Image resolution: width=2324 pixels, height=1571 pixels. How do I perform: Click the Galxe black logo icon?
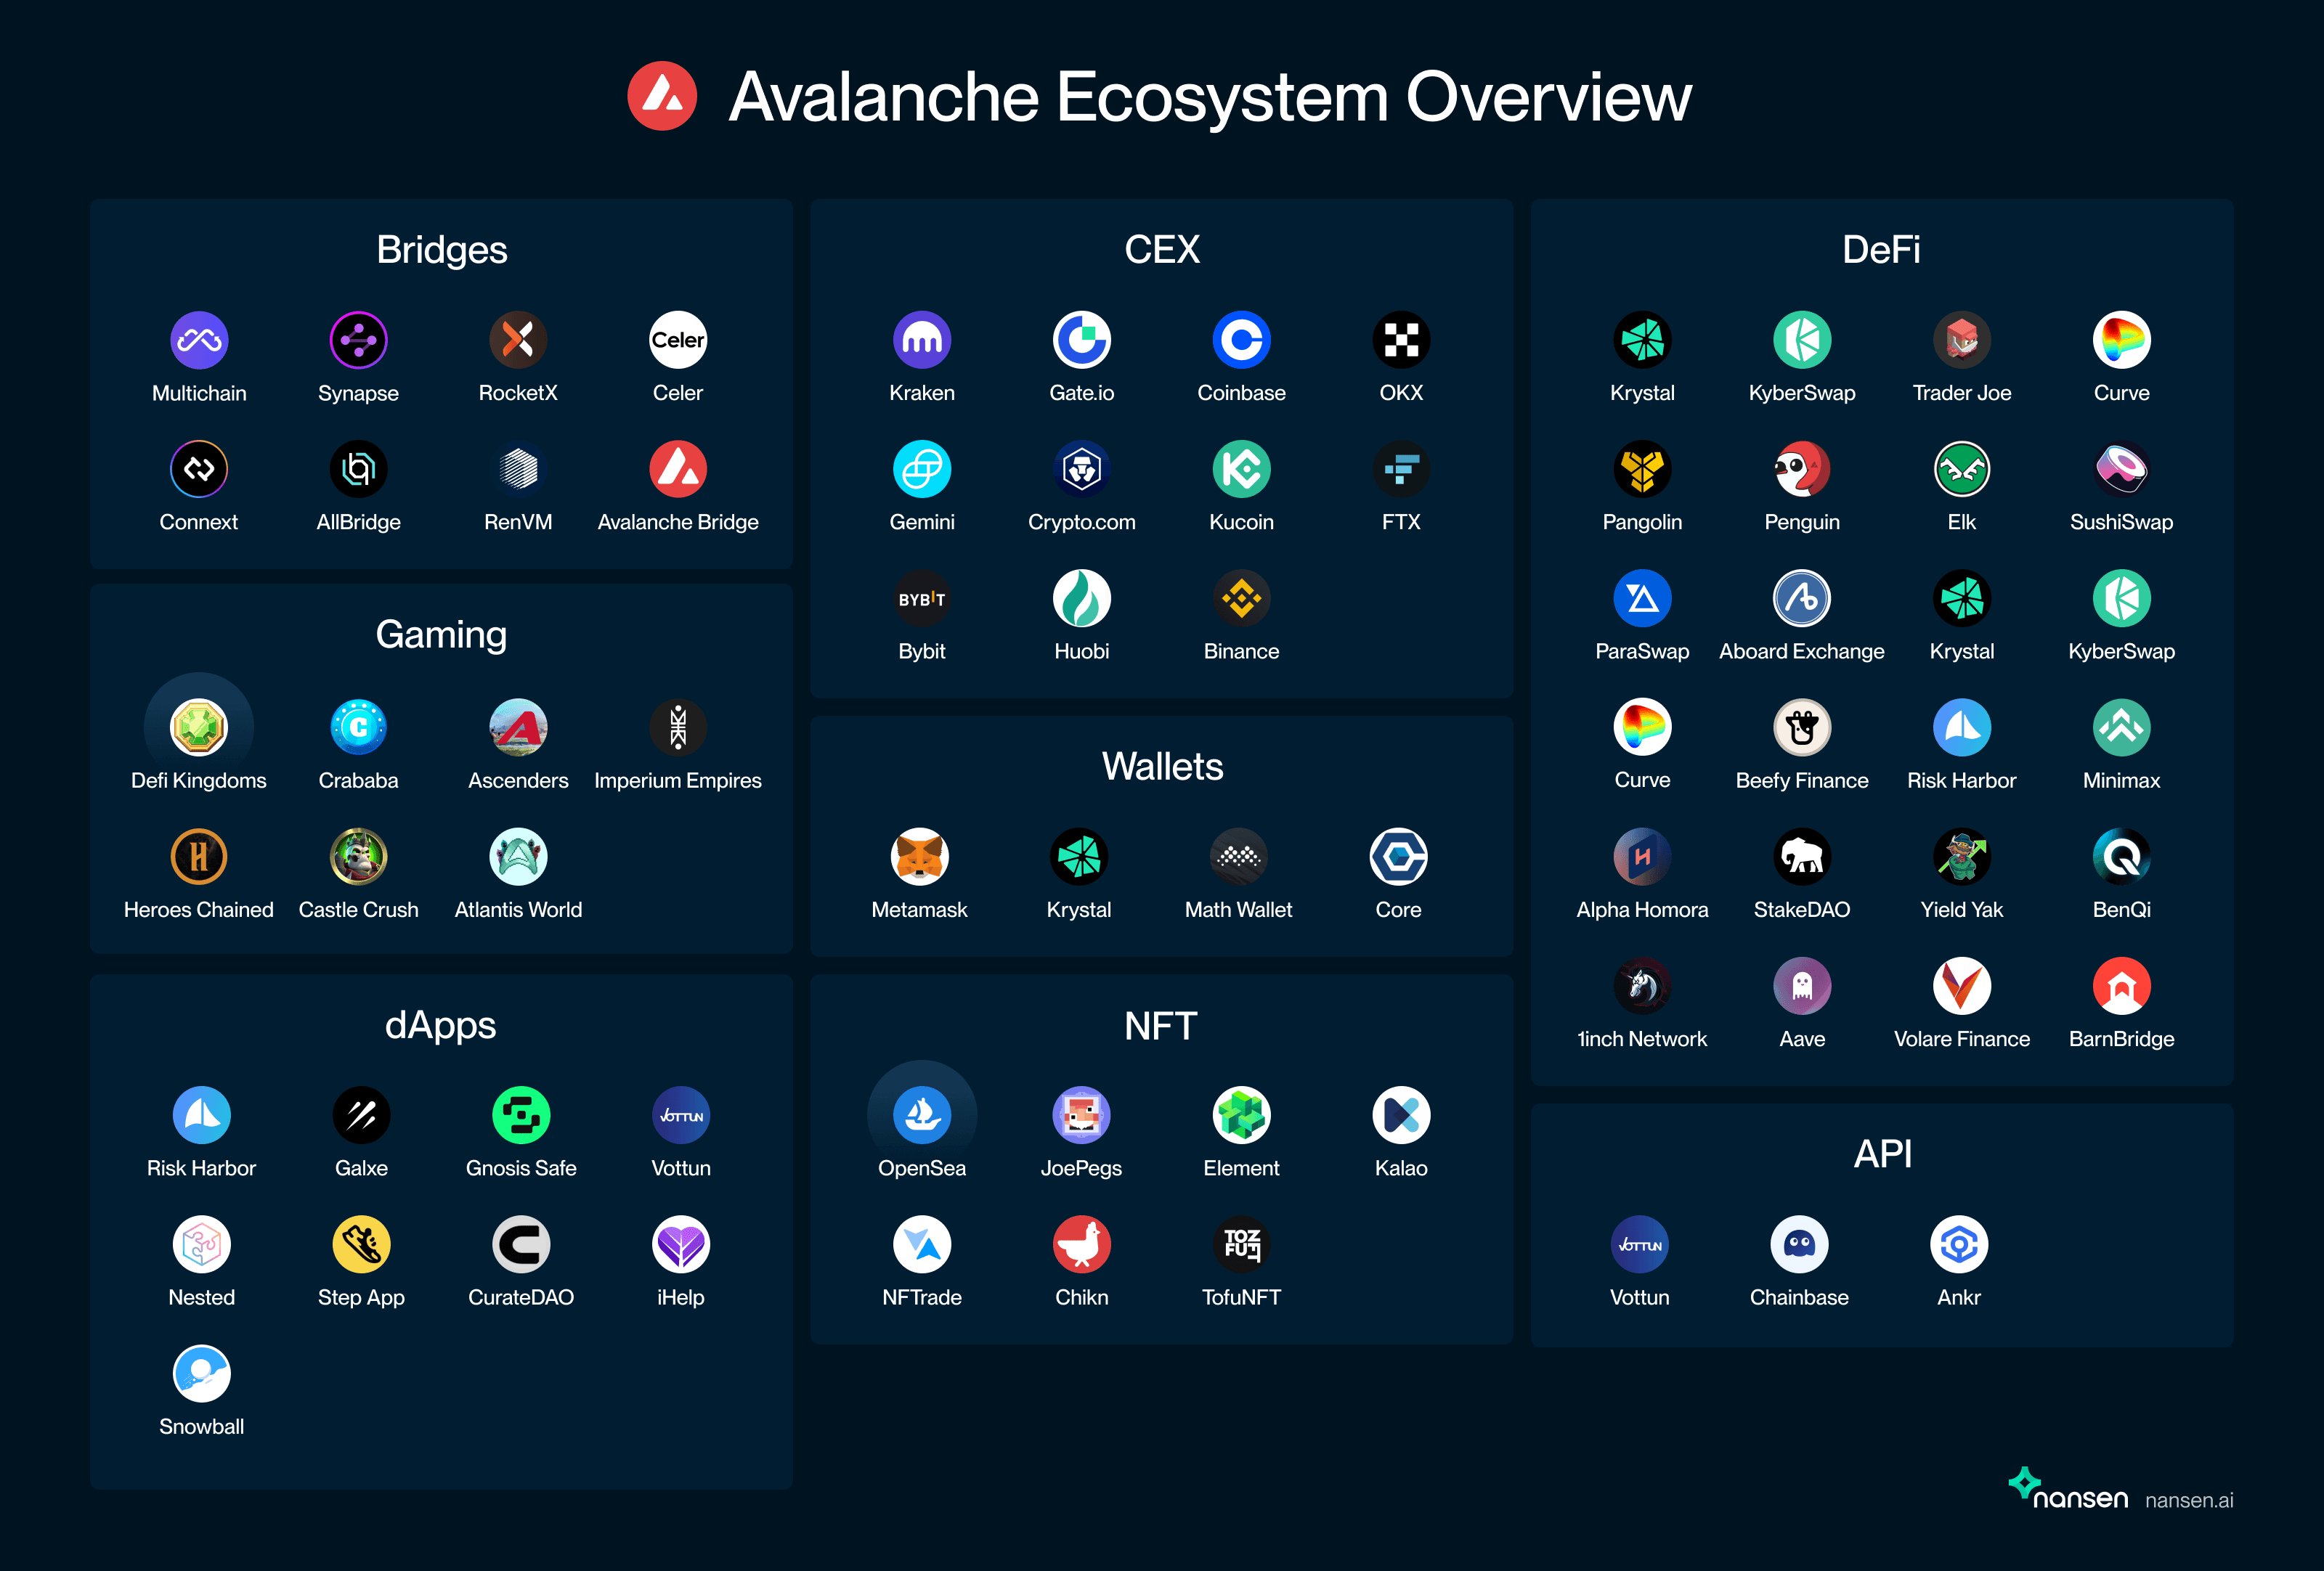pyautogui.click(x=361, y=1115)
